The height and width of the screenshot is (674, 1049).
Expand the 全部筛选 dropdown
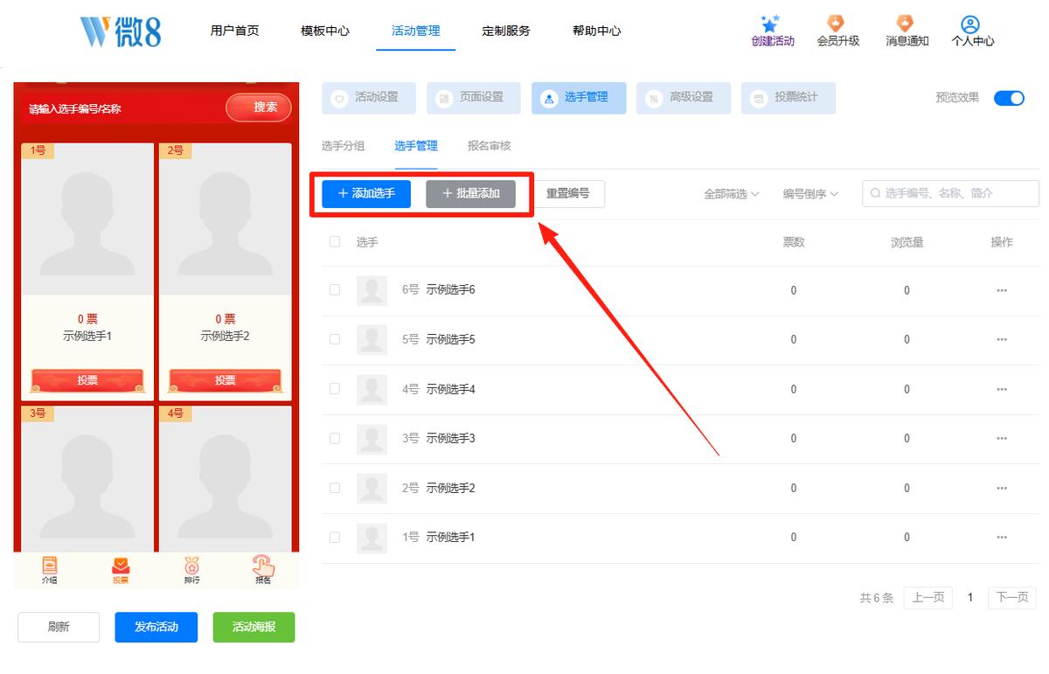click(x=732, y=194)
